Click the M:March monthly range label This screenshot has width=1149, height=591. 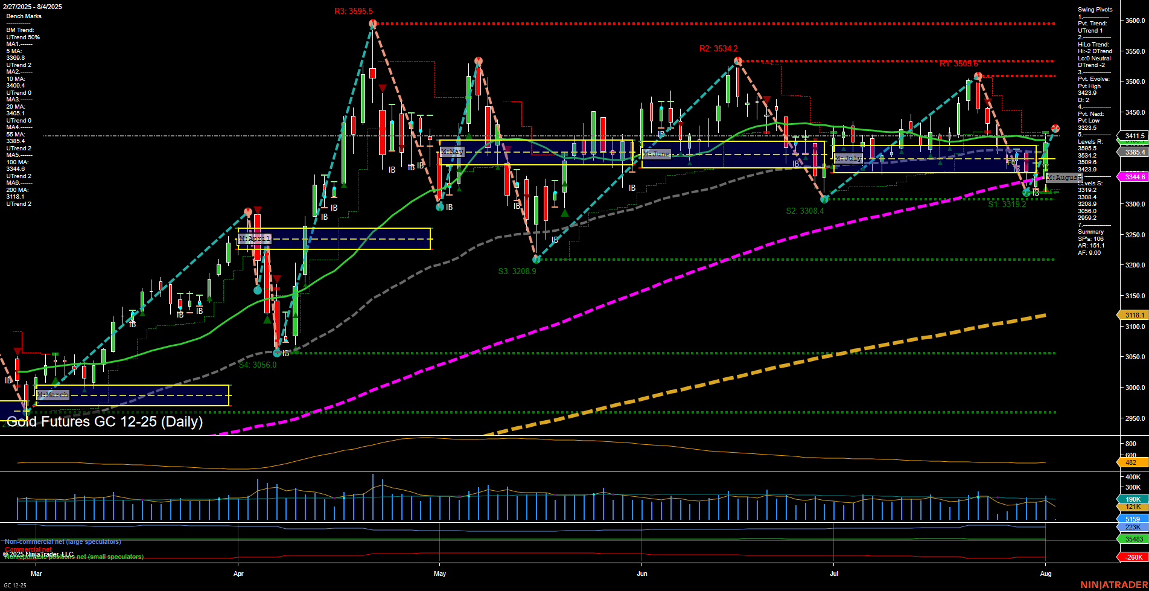[x=53, y=395]
